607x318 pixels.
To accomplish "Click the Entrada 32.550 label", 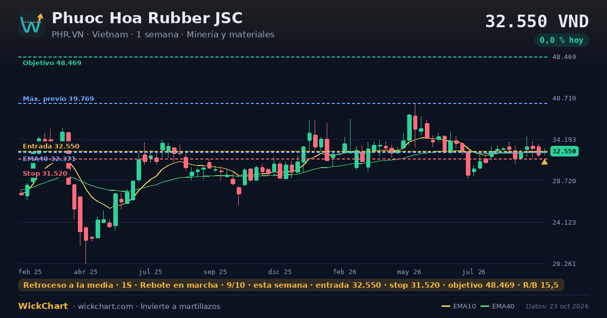I will coord(51,146).
